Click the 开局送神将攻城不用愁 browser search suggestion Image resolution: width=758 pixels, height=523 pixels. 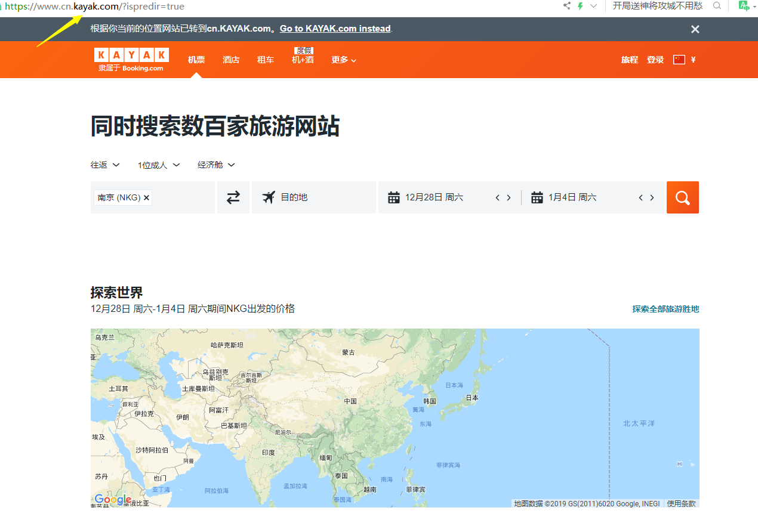pos(658,6)
